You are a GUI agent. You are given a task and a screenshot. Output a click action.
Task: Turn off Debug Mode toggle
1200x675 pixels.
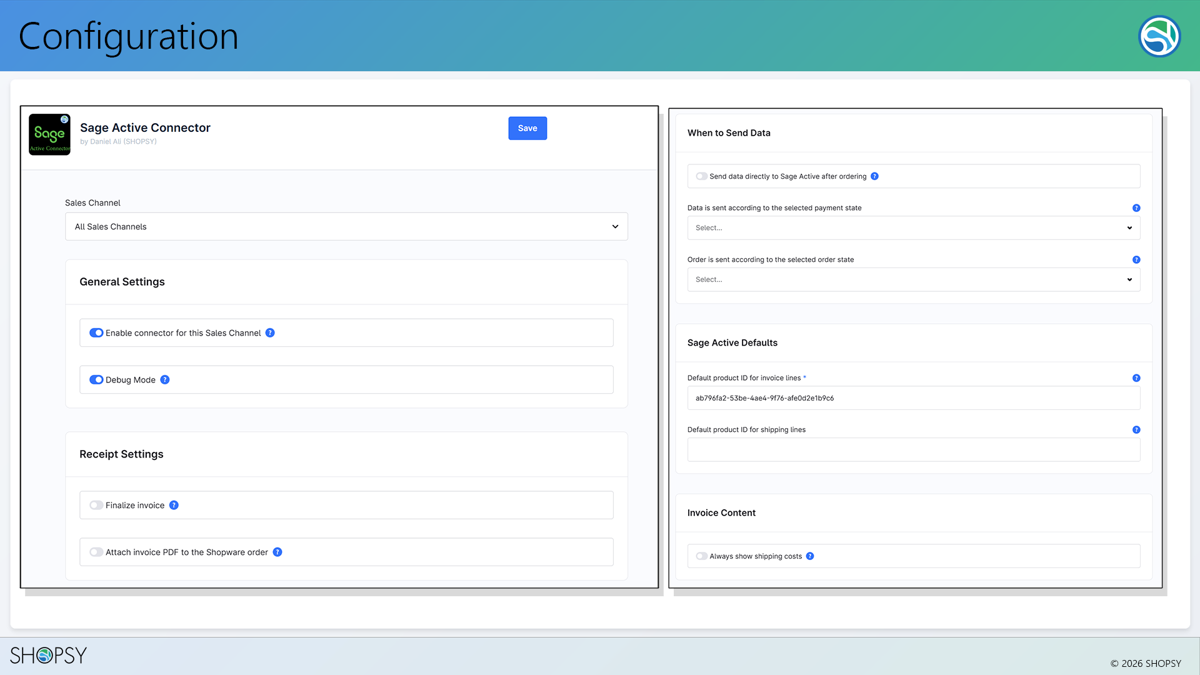pos(96,380)
